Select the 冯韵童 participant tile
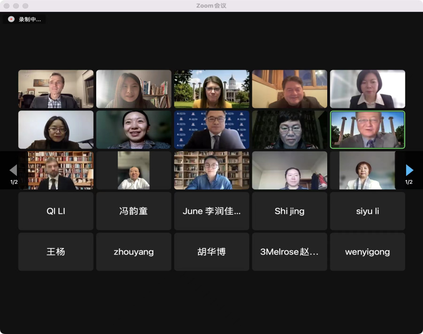This screenshot has width=423, height=334. pyautogui.click(x=133, y=211)
